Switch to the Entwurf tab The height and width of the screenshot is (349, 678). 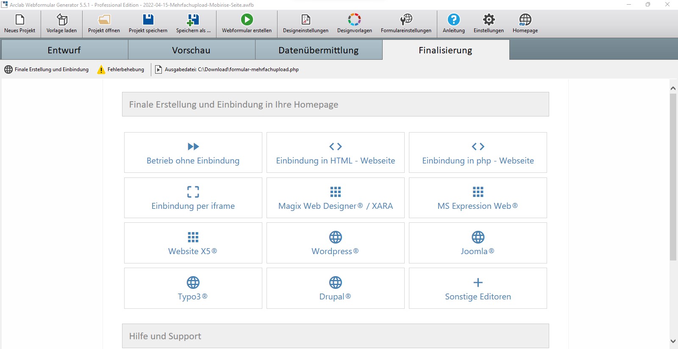pos(64,50)
